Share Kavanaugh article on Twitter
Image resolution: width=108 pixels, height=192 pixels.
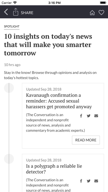coord(89,116)
